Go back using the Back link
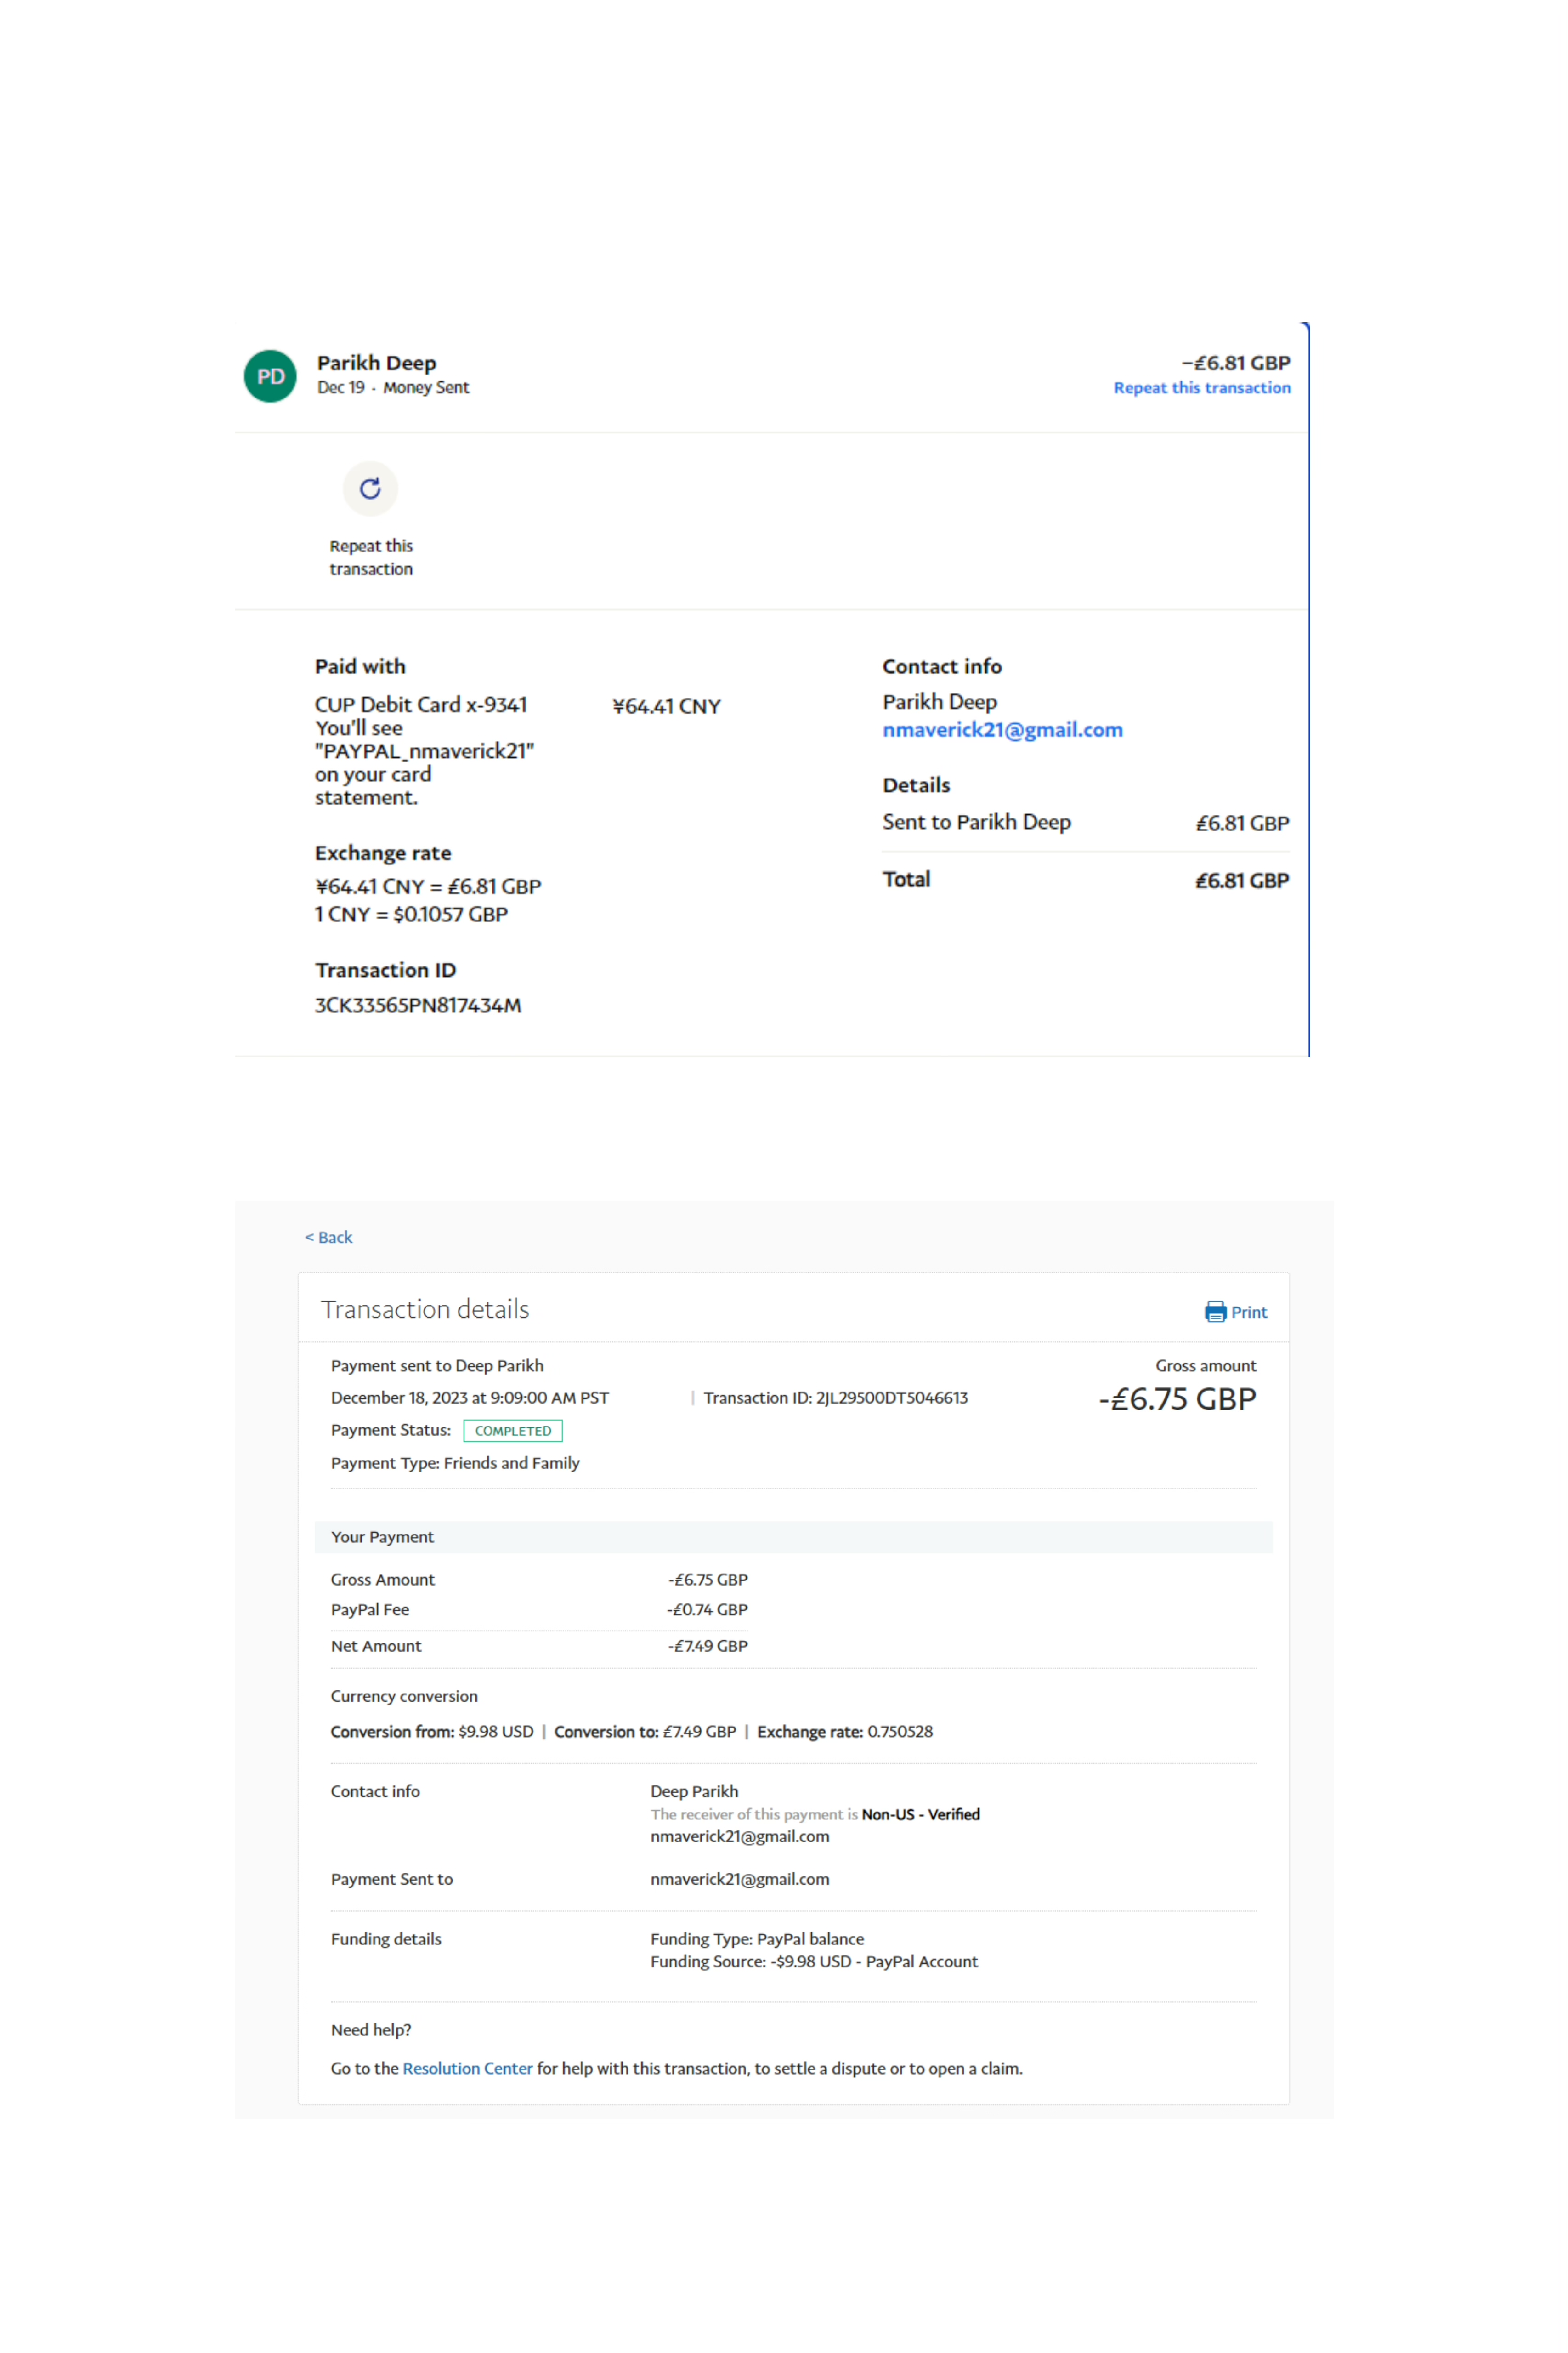Screen dimensions: 1568x2353 pos(329,1238)
